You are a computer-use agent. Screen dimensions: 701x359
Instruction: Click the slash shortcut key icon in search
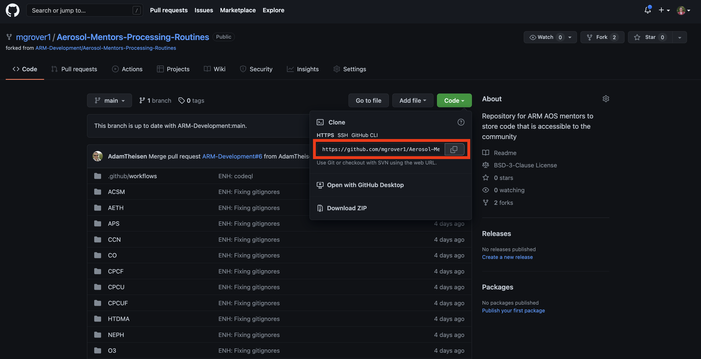tap(137, 11)
